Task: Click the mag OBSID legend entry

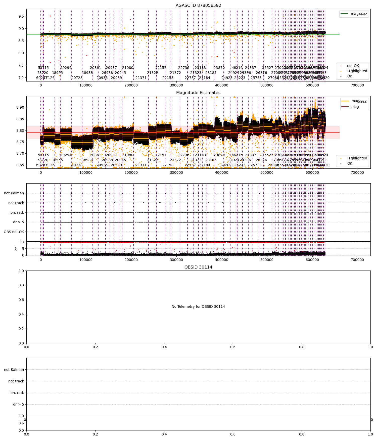Action: coord(354,101)
